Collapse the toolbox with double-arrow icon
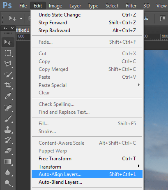The width and height of the screenshot is (168, 190). [5, 28]
